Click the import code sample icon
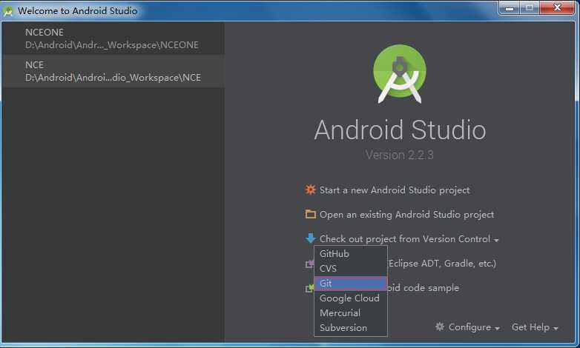This screenshot has height=348, width=580. tap(309, 288)
